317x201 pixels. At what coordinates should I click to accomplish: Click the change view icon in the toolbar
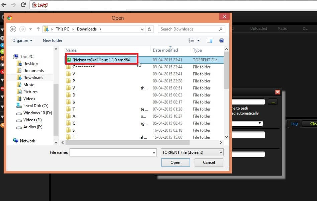tap(191, 41)
